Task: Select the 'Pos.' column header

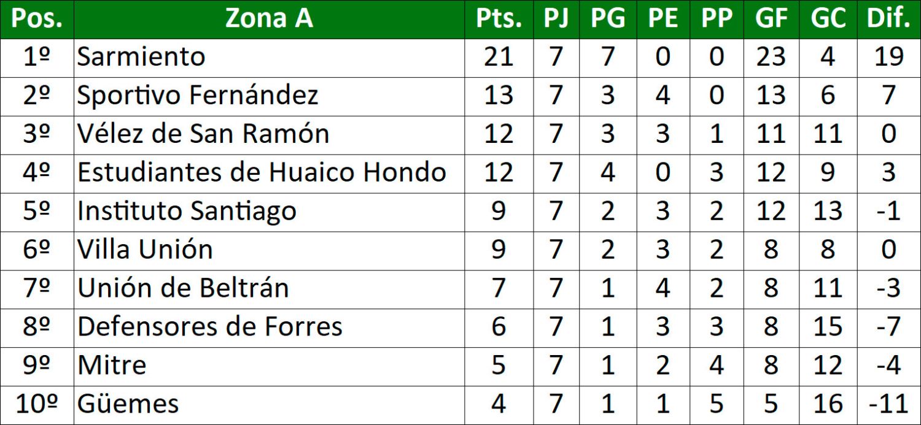Action: point(37,19)
